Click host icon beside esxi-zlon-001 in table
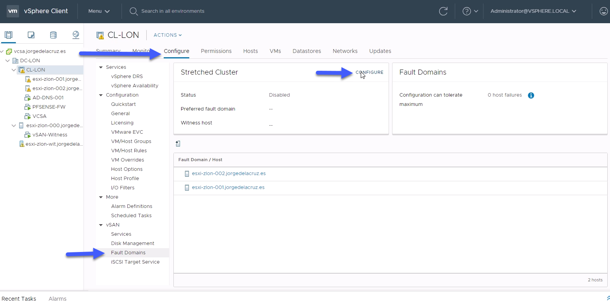Image resolution: width=610 pixels, height=303 pixels. pyautogui.click(x=187, y=188)
